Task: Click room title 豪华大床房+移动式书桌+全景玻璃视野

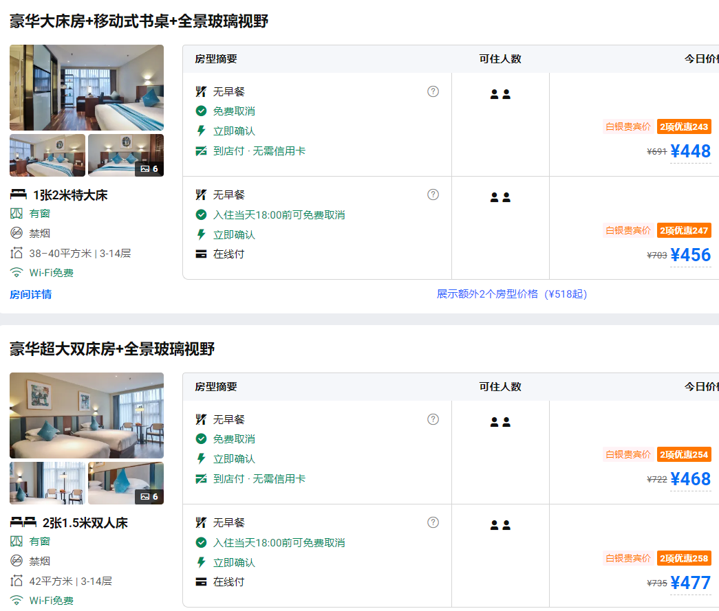Action: pos(139,21)
